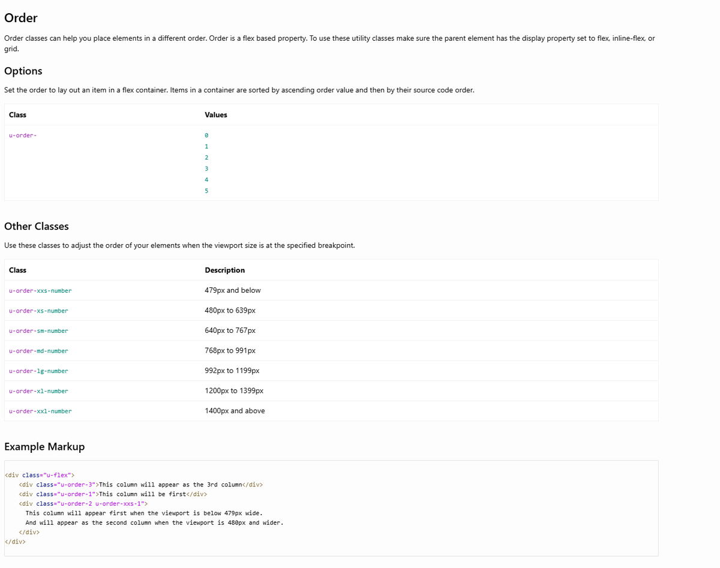
Task: Select the u-order-sm-number class
Action: [38, 331]
